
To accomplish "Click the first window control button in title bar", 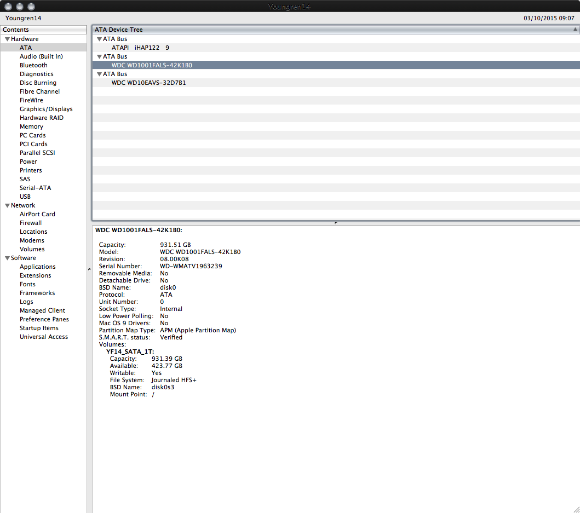I will pyautogui.click(x=8, y=6).
